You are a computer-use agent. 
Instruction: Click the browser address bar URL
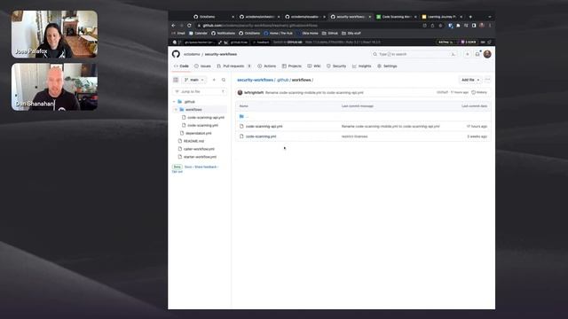click(x=260, y=26)
